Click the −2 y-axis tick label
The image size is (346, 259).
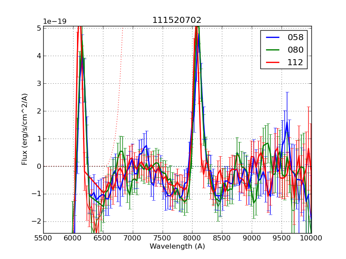(36, 221)
